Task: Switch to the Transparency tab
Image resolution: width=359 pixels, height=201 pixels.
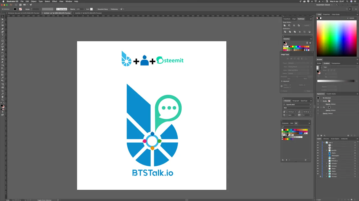Action: point(336,63)
